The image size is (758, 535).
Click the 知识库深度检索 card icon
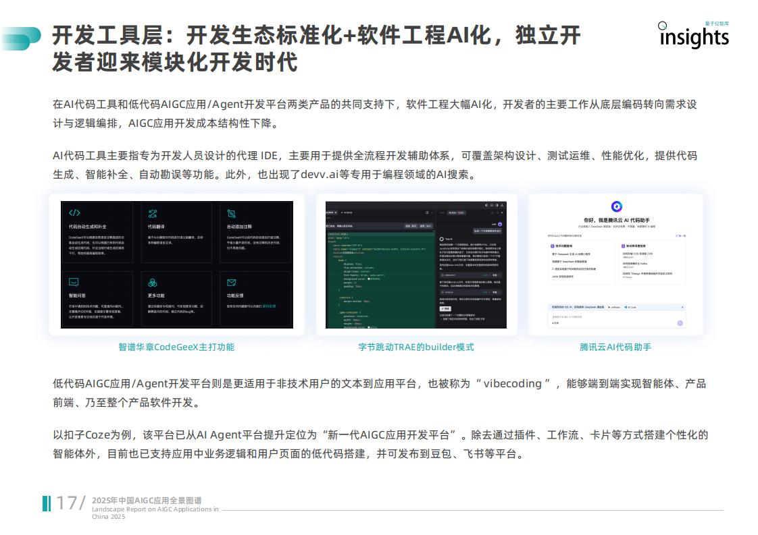623,246
